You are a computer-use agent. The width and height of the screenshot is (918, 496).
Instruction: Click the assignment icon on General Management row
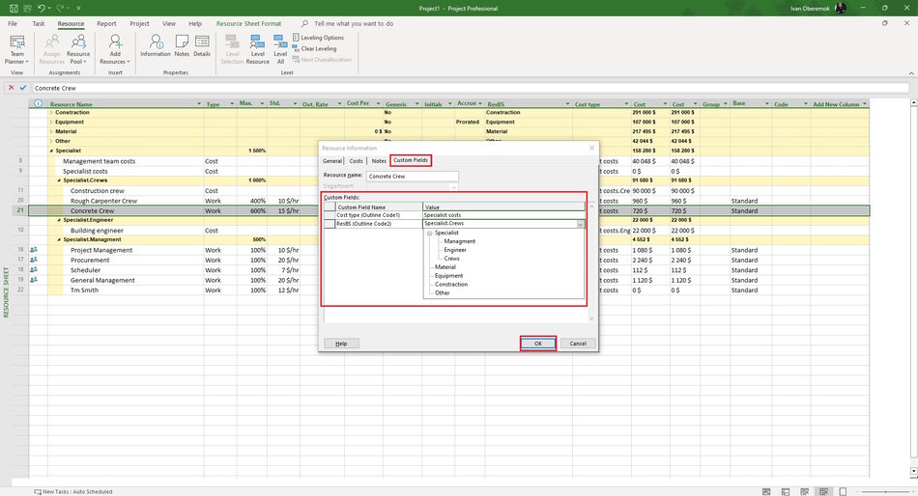[34, 280]
